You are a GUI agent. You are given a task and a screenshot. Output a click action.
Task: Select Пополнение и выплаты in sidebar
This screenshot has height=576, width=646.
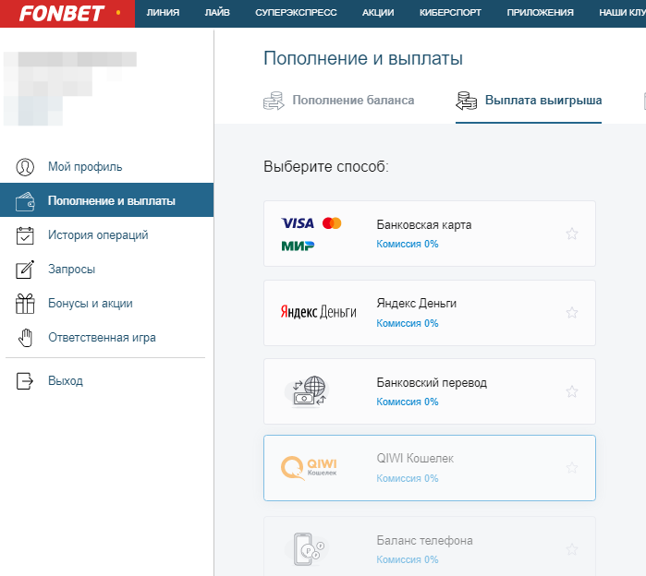106,200
